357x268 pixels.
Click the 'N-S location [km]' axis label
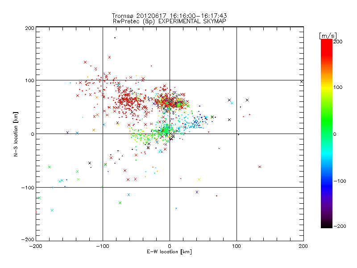(x=16, y=134)
